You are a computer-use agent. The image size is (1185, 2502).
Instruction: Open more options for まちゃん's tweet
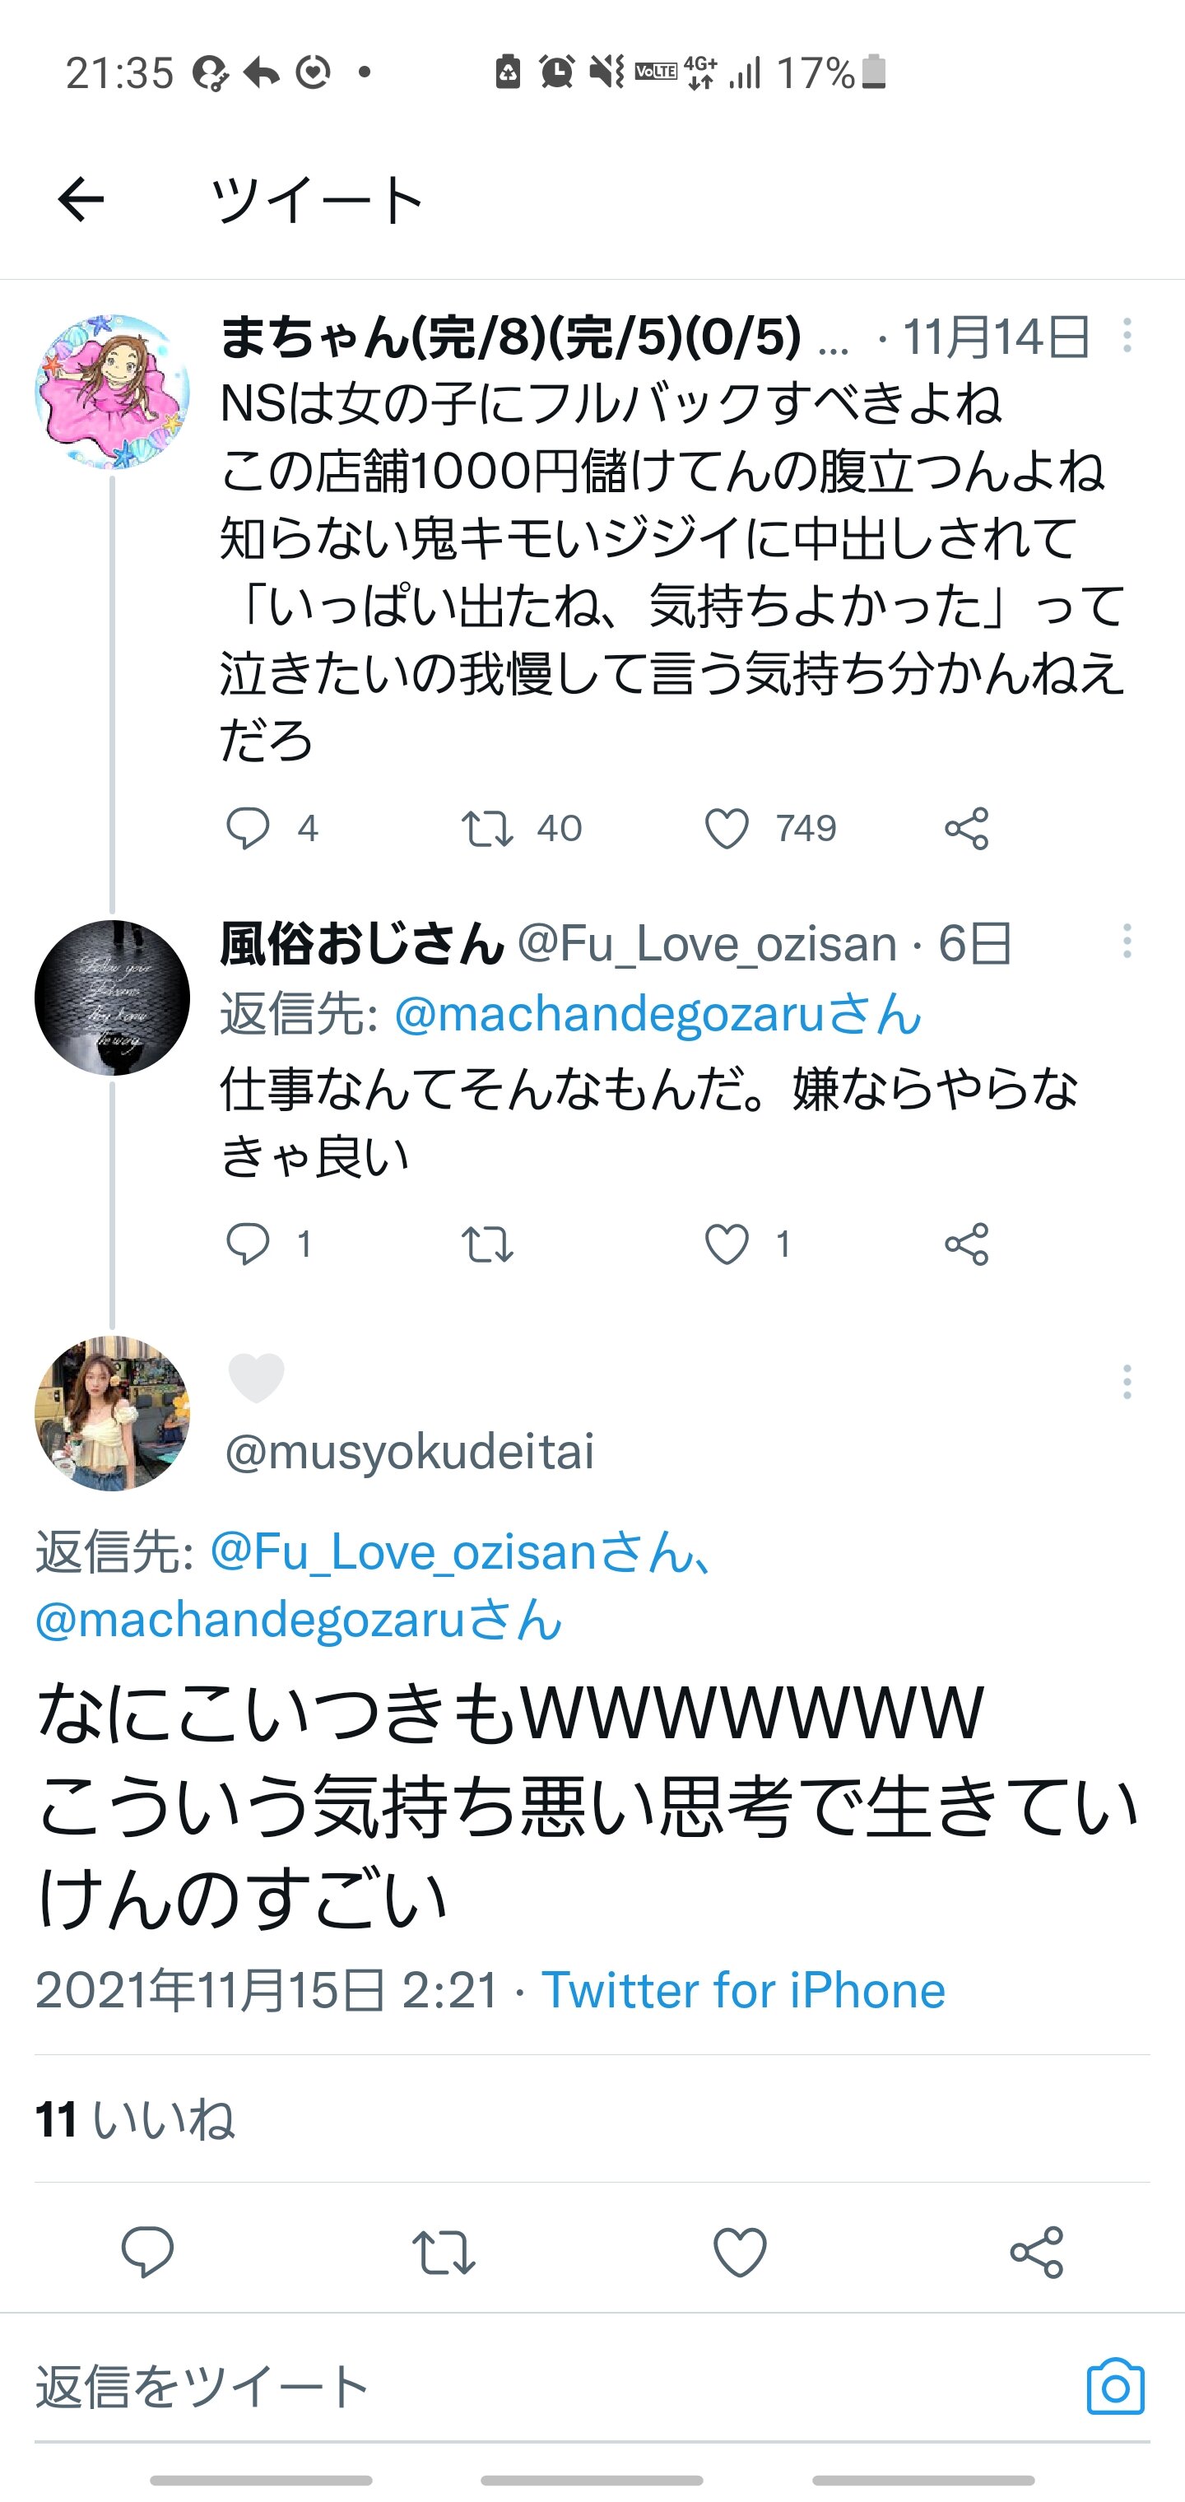(1127, 336)
